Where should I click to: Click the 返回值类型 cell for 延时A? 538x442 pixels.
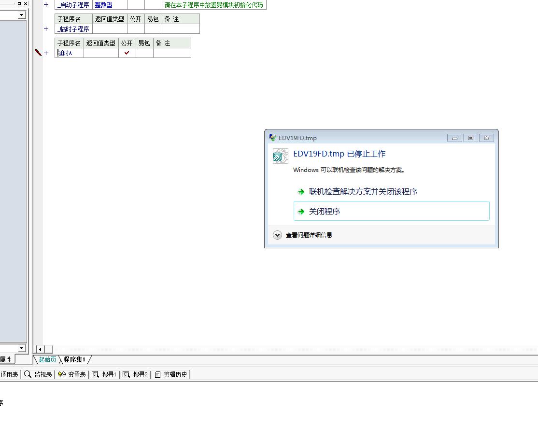pos(101,53)
